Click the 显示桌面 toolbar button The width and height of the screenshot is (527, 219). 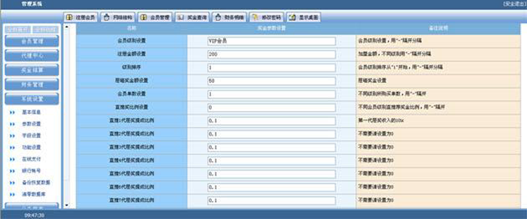pyautogui.click(x=303, y=17)
